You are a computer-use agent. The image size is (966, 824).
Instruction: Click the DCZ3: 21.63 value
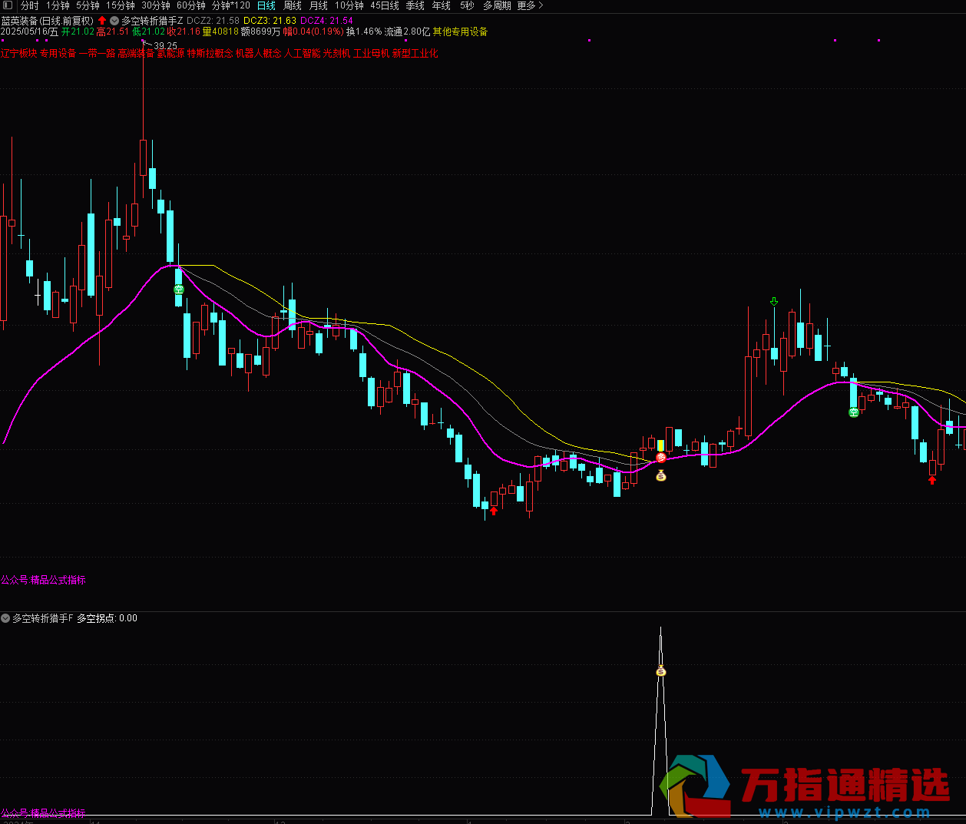pos(270,21)
